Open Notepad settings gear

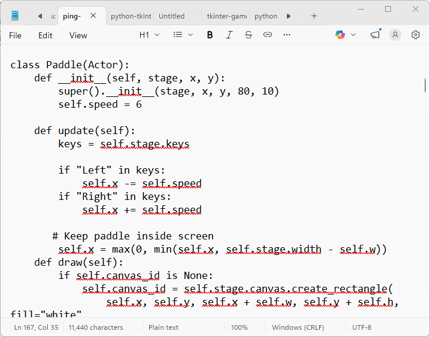416,35
